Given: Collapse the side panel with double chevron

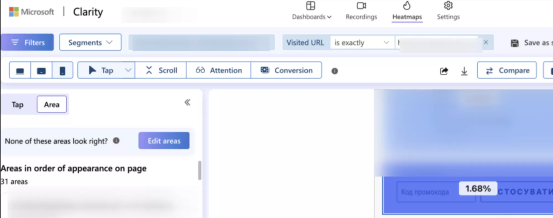Looking at the screenshot, I should (187, 103).
